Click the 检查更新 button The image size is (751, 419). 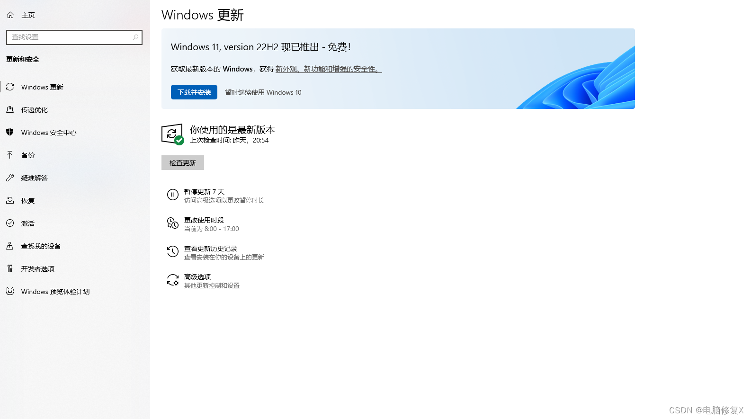click(183, 163)
